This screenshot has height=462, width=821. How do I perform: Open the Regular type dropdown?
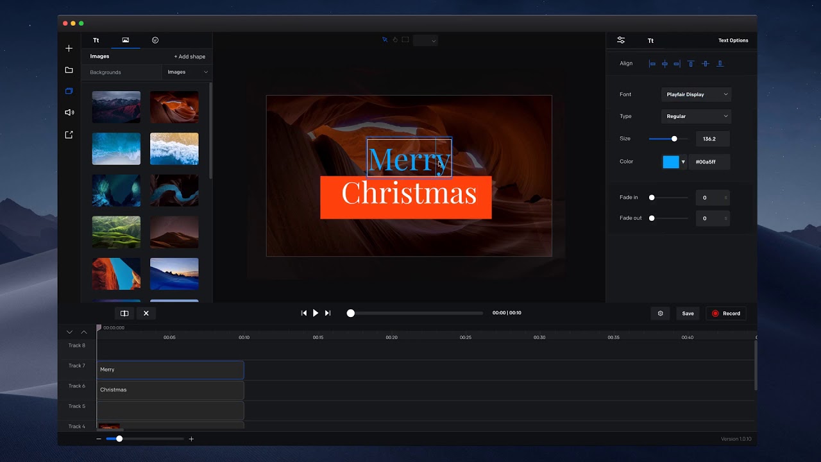697,116
